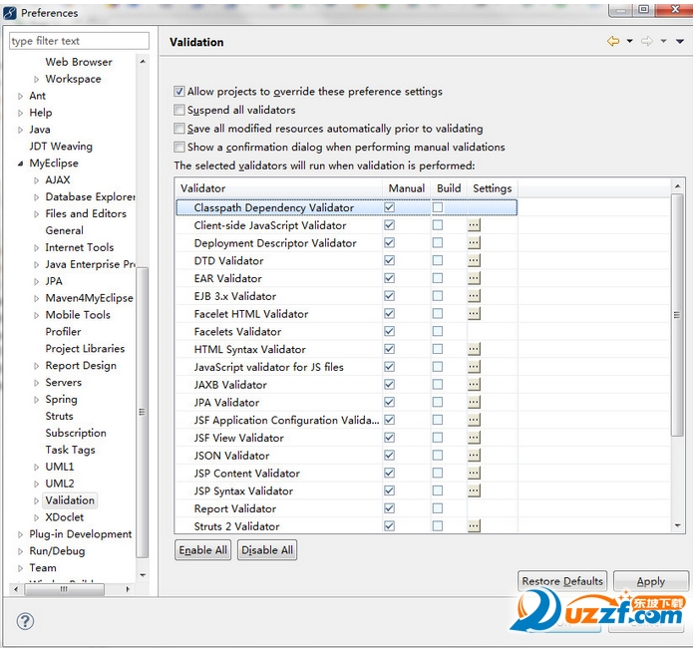Select Task Tags preference page

70,450
